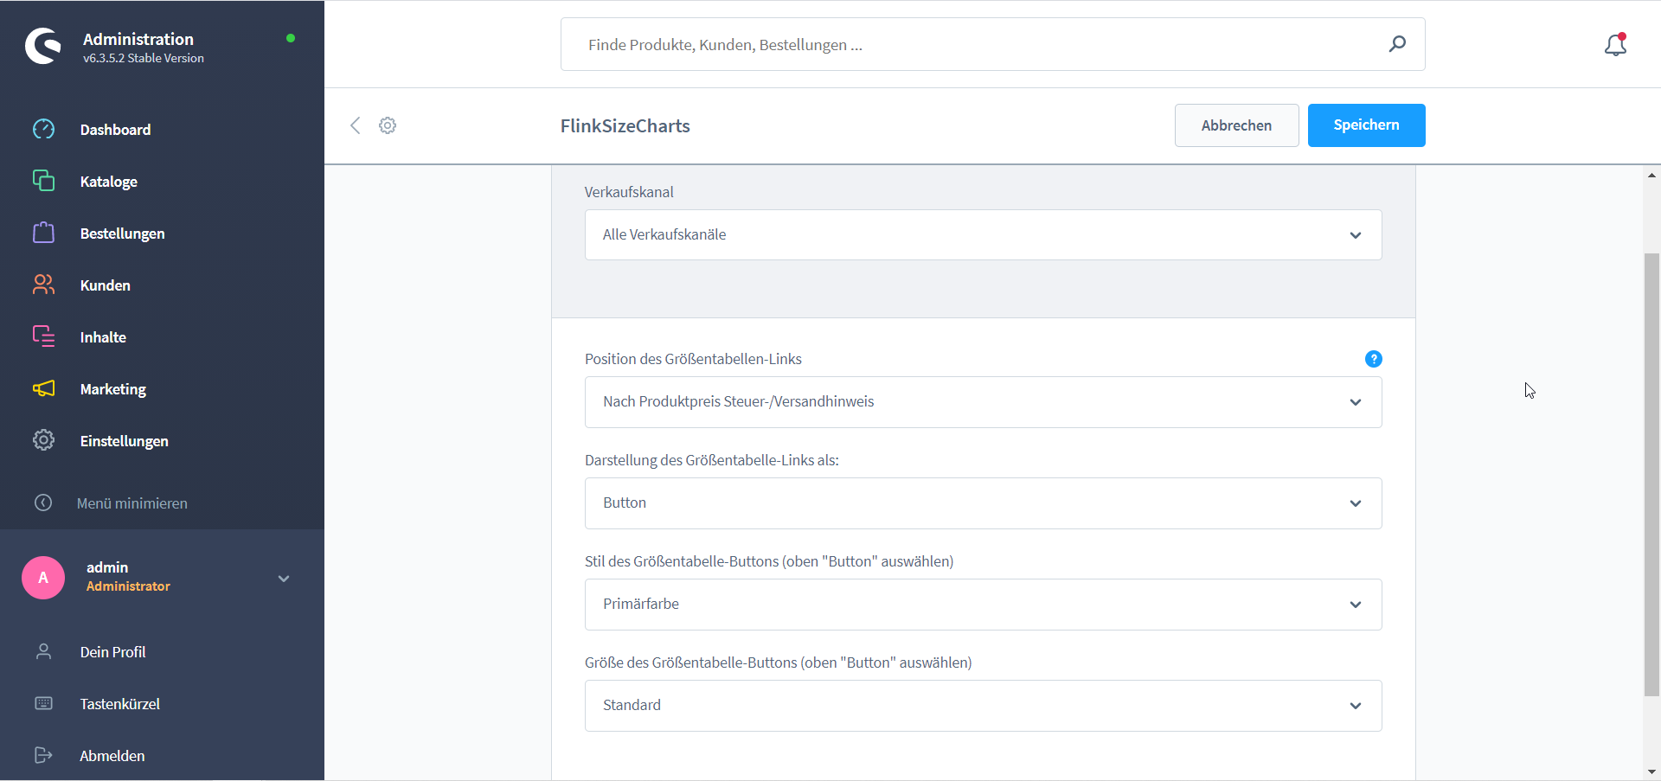
Task: Click the FlinkSizeCharts page title
Action: pos(625,125)
